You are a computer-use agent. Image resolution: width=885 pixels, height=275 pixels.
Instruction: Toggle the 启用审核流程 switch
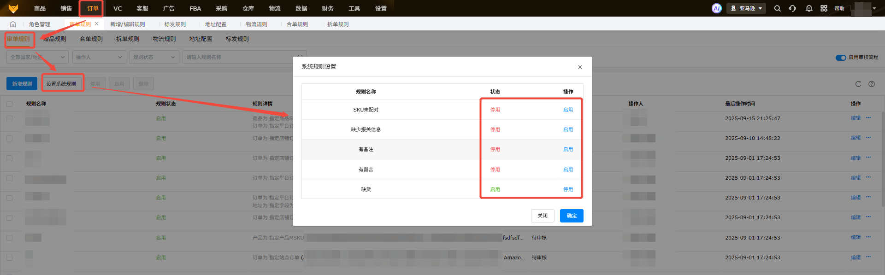840,58
